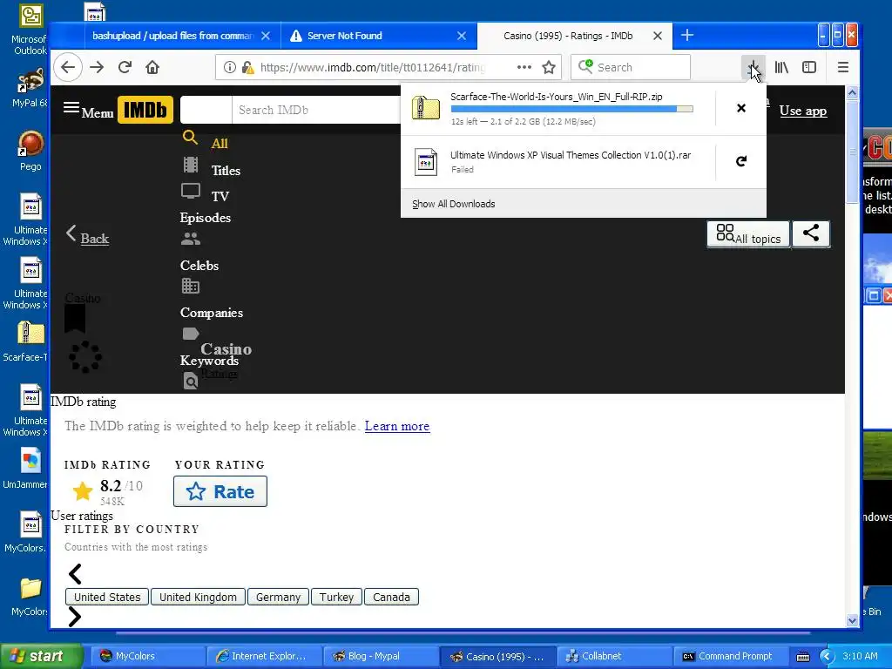Click the downloads toolbar arrow icon

point(753,67)
